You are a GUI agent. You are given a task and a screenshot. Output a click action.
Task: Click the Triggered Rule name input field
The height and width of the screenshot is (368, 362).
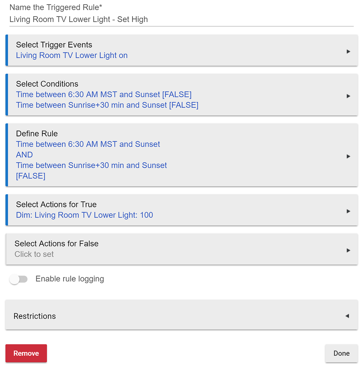180,19
